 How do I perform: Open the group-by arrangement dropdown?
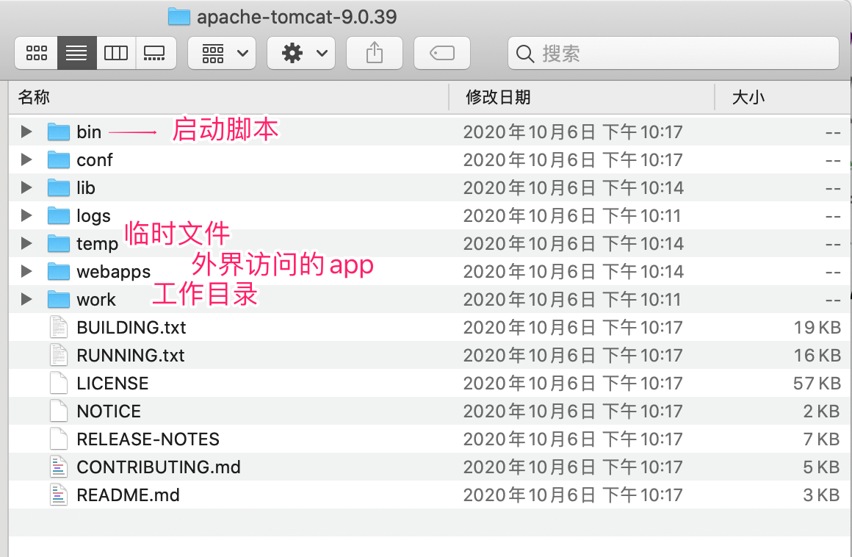tap(222, 53)
